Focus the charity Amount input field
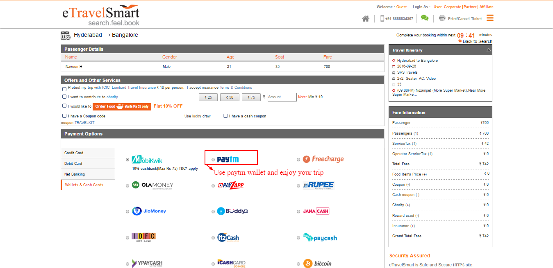Screen dimensions: 553x268 [x=282, y=97]
